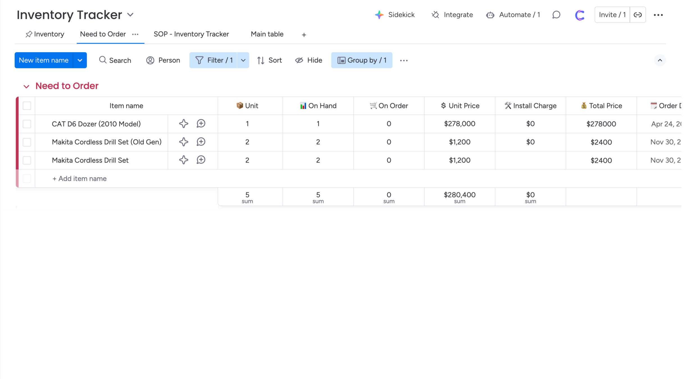
Task: Open the Sidekick AI assistant
Action: point(395,15)
